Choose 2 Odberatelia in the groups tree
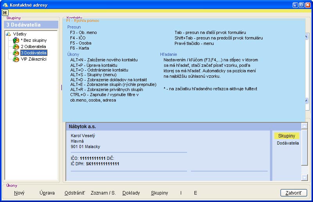Image resolution: width=313 pixels, height=202 pixels. (33, 46)
